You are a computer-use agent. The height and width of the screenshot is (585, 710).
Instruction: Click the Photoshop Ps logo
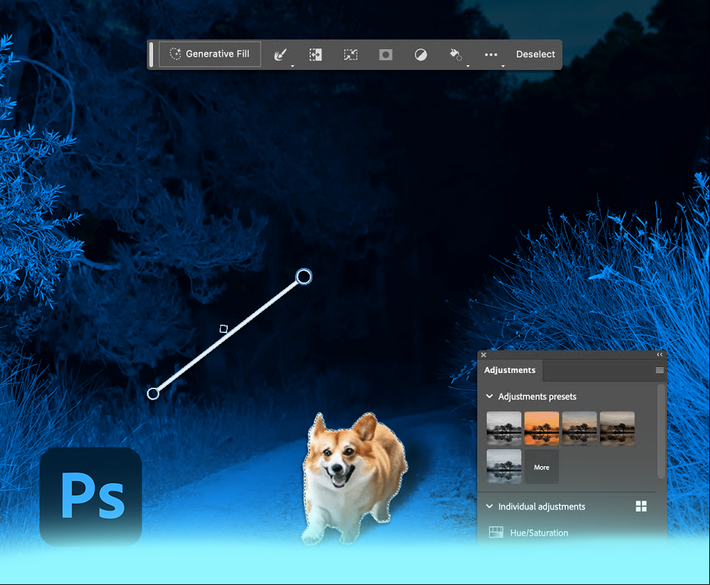[91, 496]
